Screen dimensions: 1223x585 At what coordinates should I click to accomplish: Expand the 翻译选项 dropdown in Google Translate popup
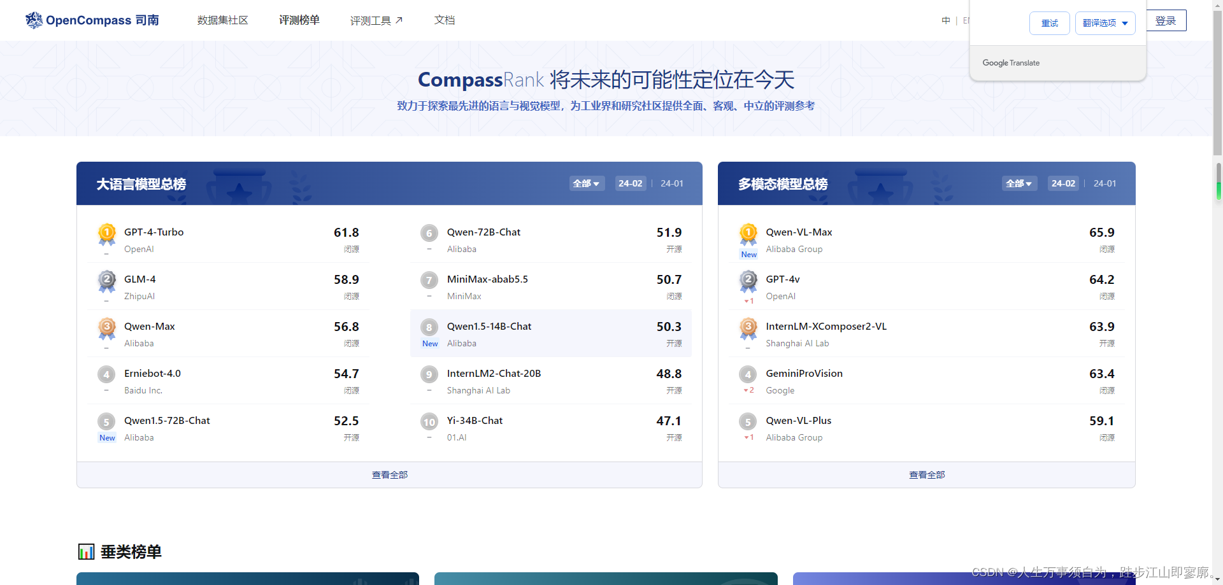click(x=1105, y=23)
